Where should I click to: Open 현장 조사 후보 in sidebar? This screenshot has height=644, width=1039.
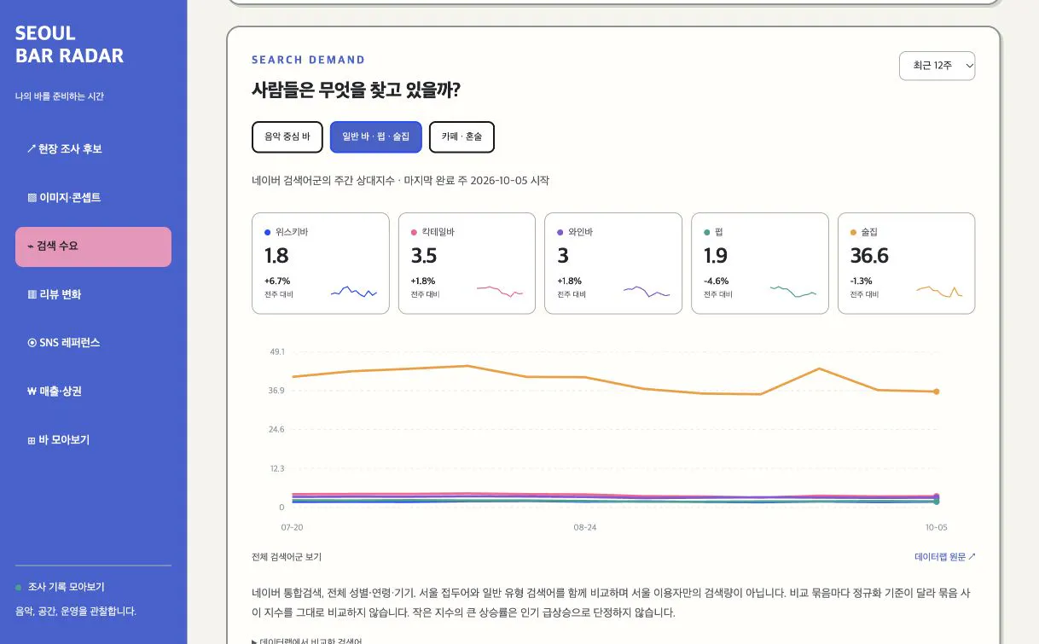93,149
